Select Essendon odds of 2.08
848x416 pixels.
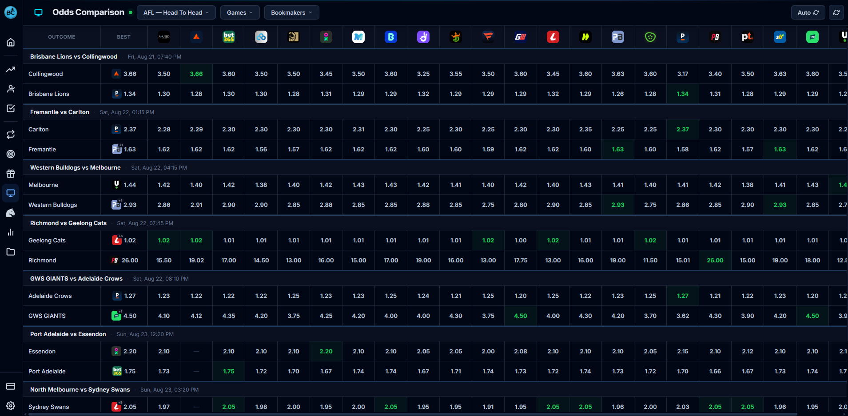click(521, 351)
